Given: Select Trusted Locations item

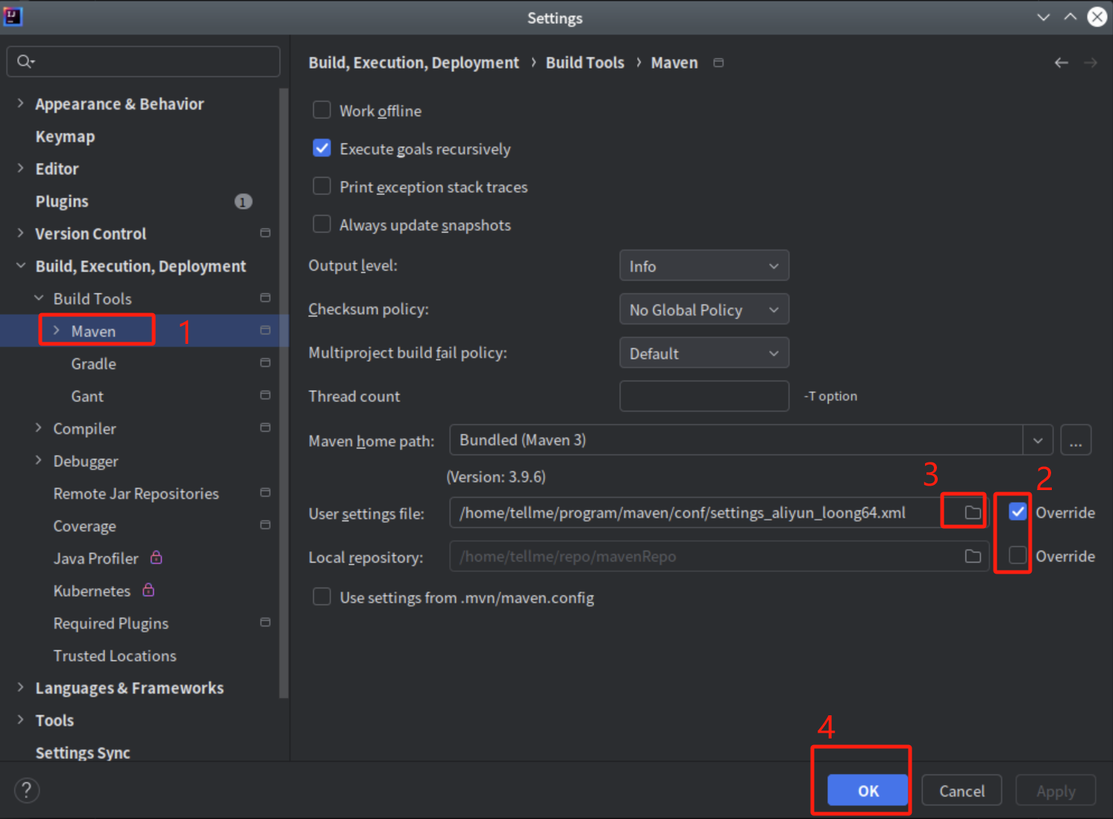Looking at the screenshot, I should (x=115, y=656).
